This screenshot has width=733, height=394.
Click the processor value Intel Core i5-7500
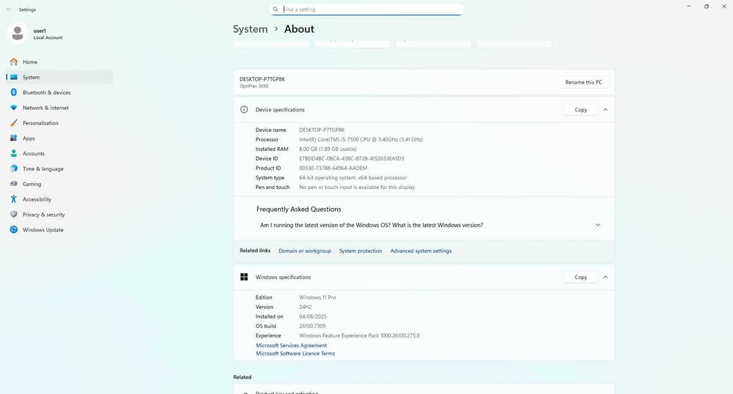pyautogui.click(x=361, y=140)
